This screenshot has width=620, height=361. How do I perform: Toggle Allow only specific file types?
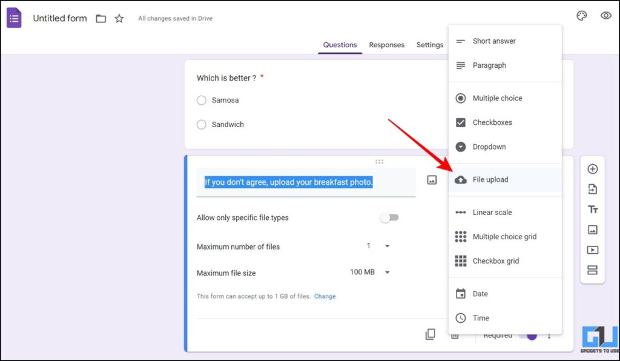[389, 217]
